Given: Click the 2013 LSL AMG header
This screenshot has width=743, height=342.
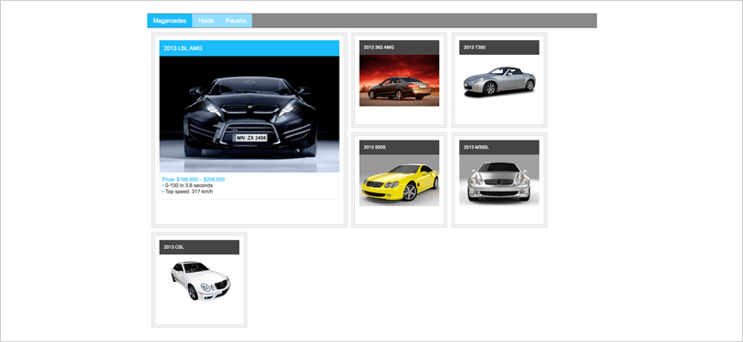Looking at the screenshot, I should coord(249,47).
